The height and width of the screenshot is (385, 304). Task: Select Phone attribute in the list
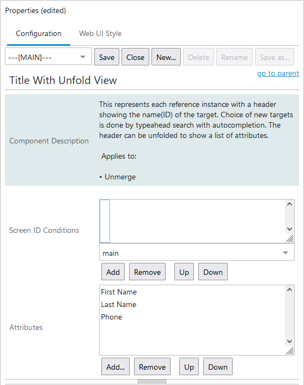pos(111,317)
